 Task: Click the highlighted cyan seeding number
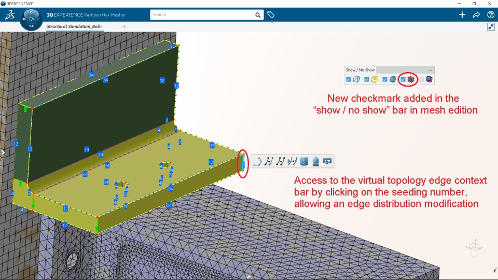243,164
